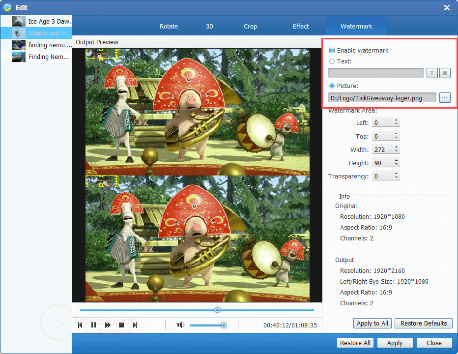The height and width of the screenshot is (354, 458).
Task: Click the Apply to All button
Action: [x=372, y=324]
